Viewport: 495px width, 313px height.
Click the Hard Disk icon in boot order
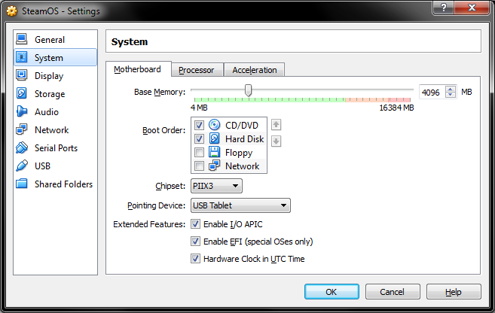(x=215, y=138)
